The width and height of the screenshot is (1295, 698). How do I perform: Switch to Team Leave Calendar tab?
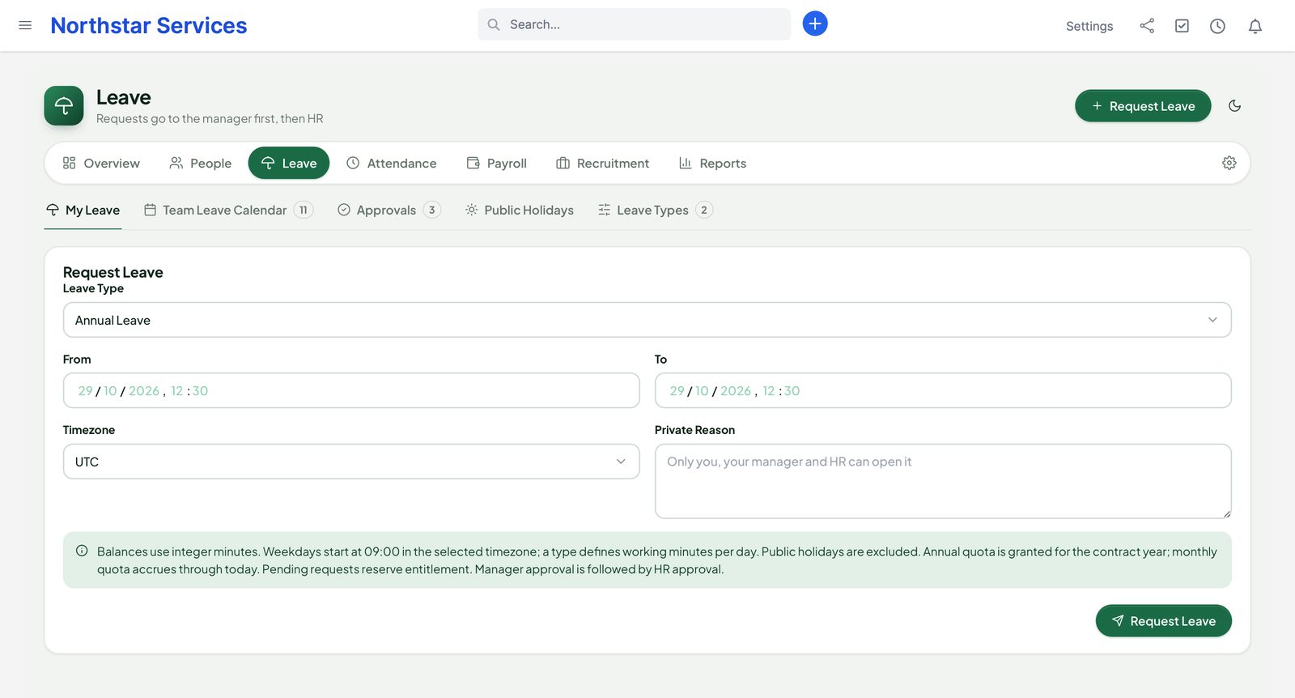(228, 210)
